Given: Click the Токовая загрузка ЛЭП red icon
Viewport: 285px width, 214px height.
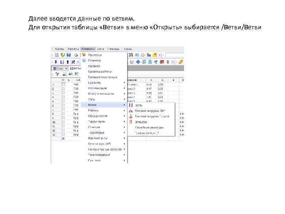Looking at the screenshot, I should pyautogui.click(x=131, y=111).
